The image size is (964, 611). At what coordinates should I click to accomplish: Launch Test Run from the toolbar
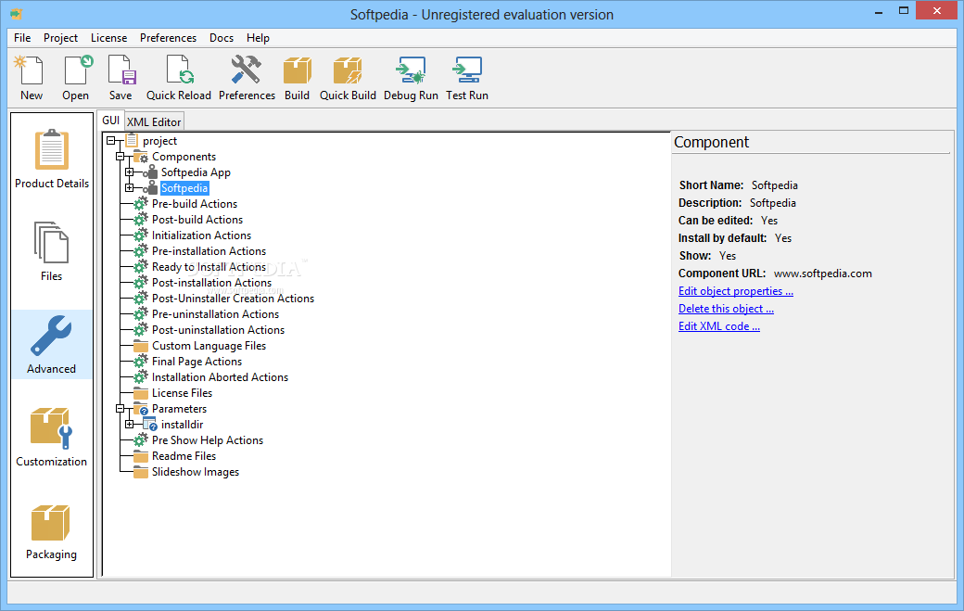pos(467,70)
